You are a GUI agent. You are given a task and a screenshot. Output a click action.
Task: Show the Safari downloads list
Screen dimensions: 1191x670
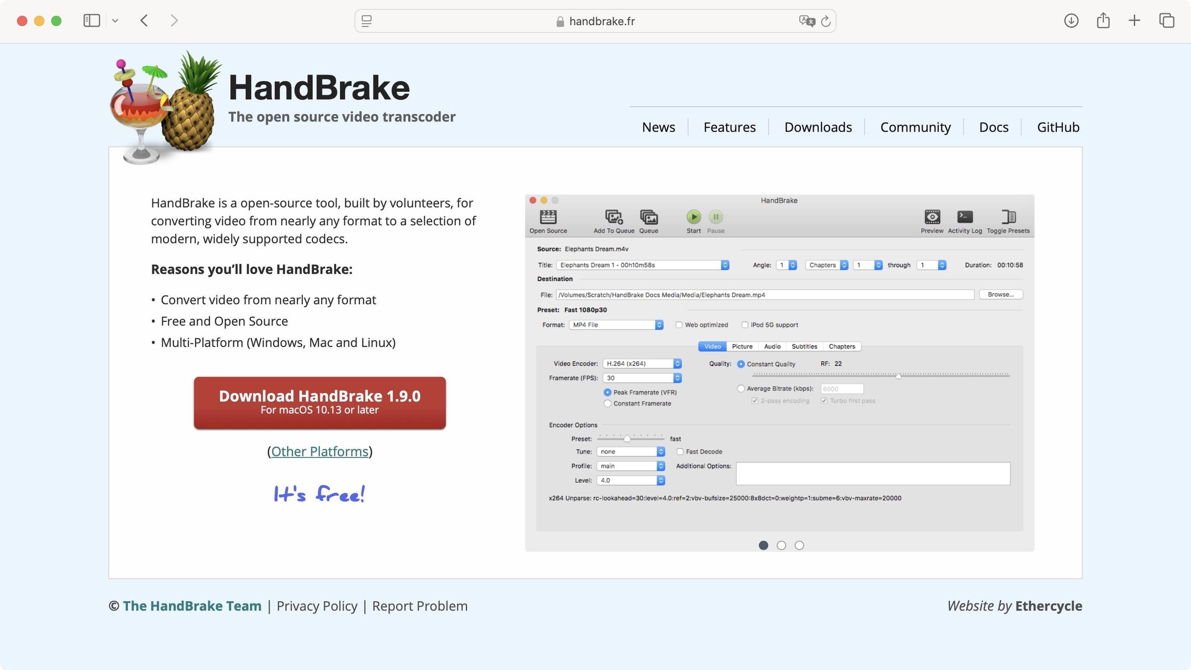click(x=1071, y=20)
